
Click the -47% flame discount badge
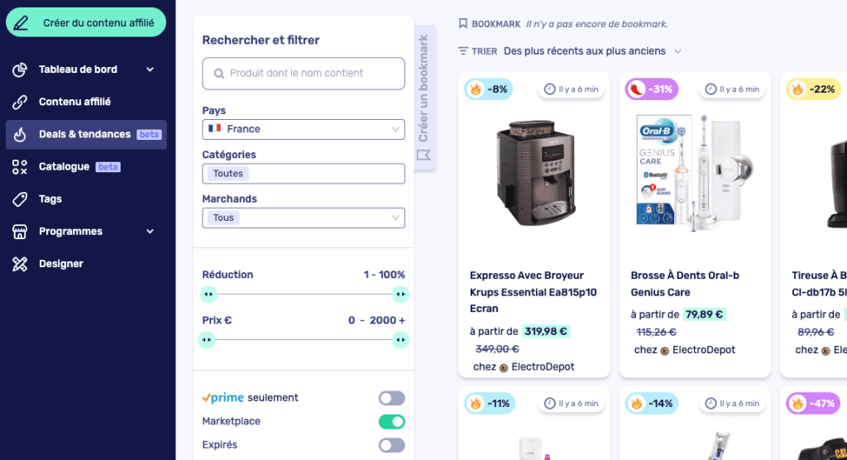click(x=814, y=403)
